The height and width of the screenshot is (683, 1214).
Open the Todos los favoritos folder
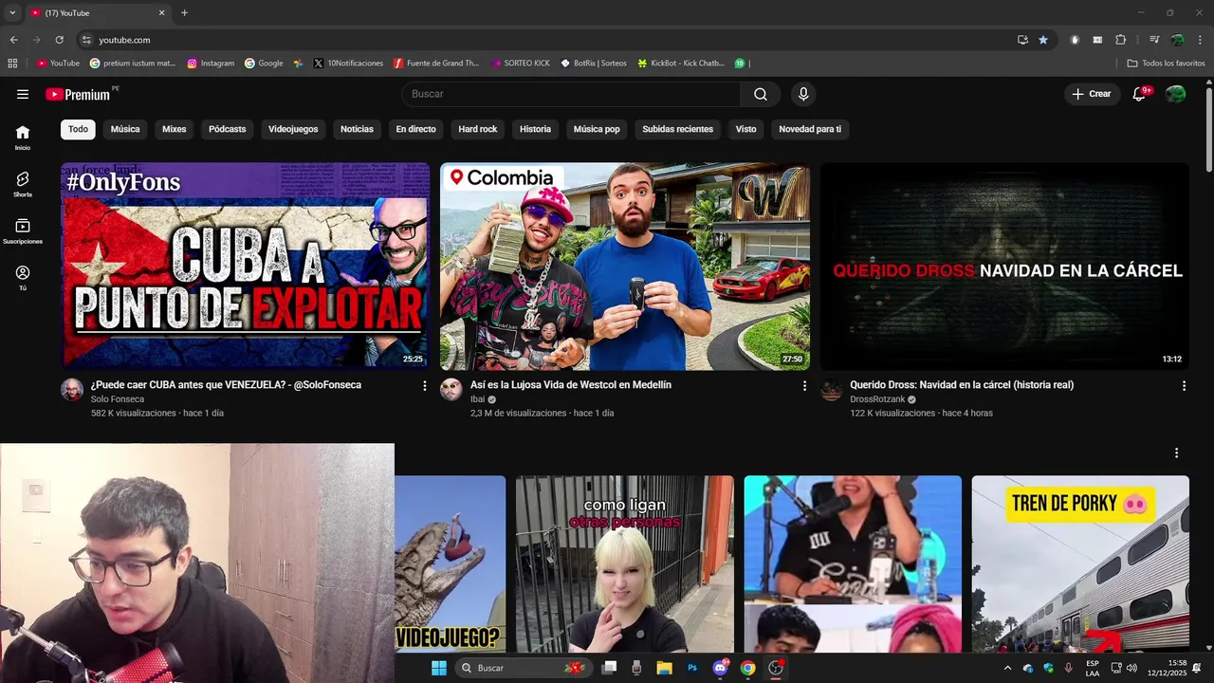click(x=1166, y=64)
